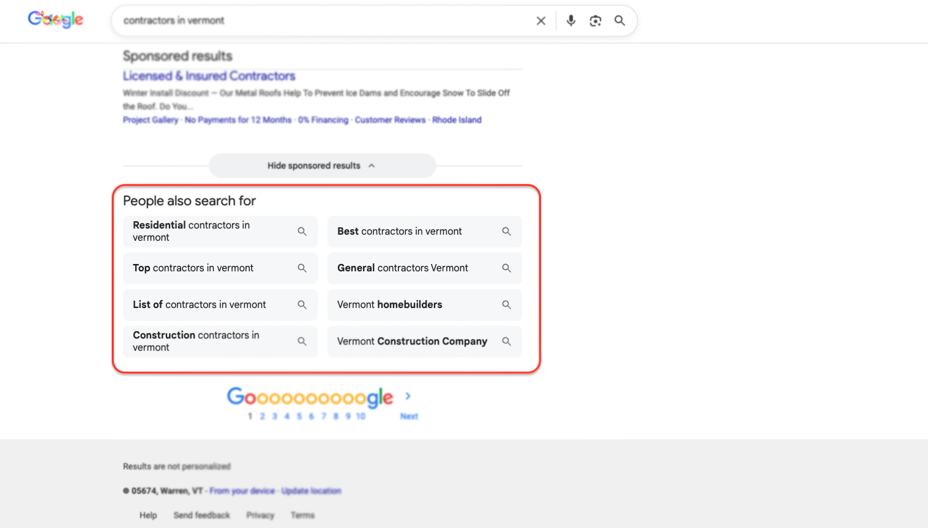Visit the '0% Financing' sitelink
This screenshot has height=528, width=928.
coord(323,120)
